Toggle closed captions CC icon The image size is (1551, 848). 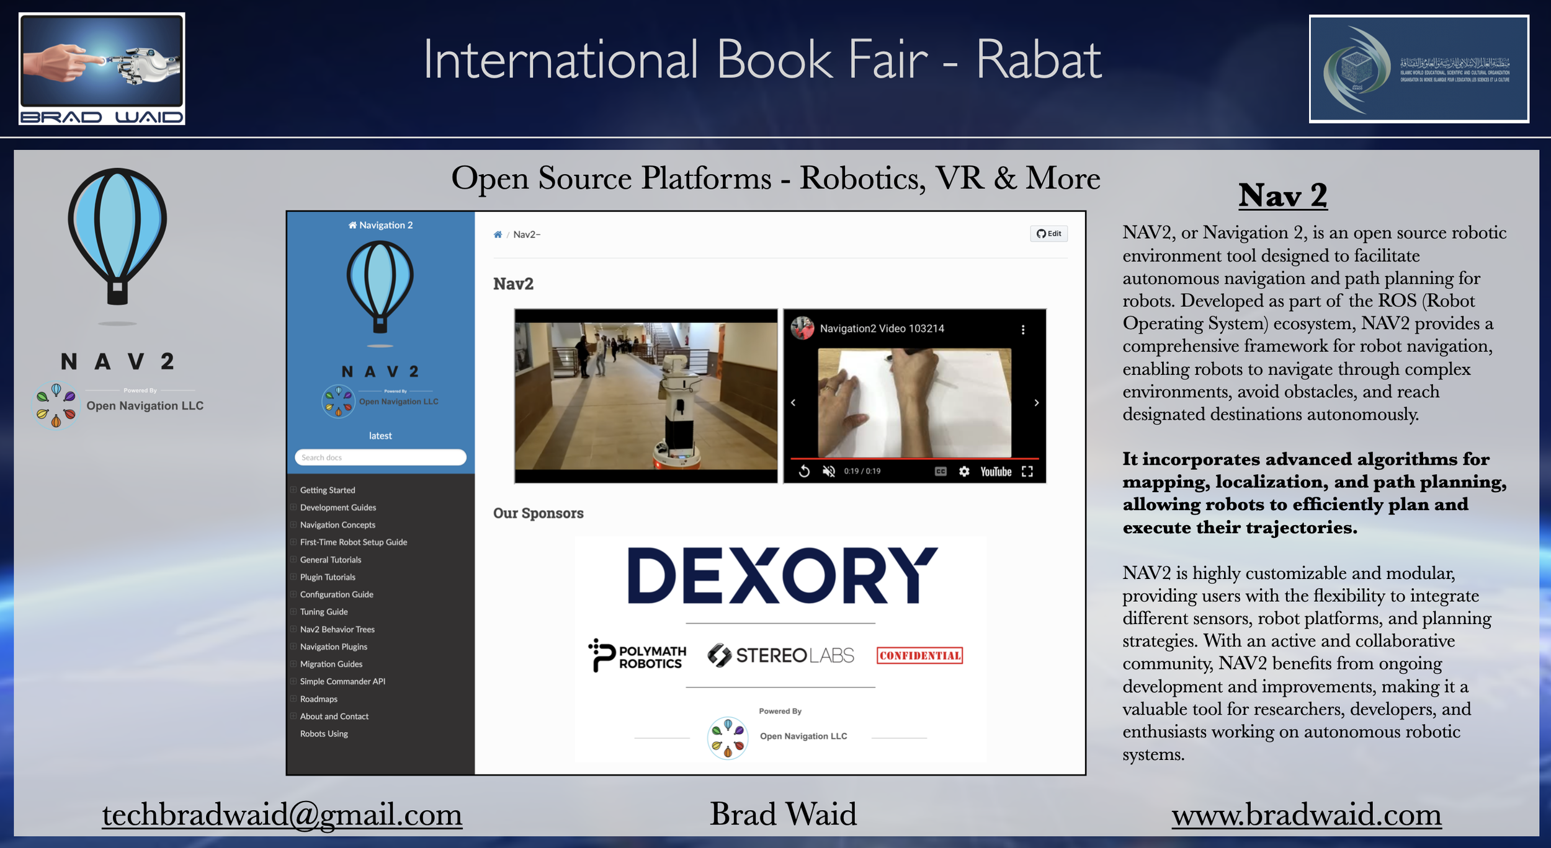point(941,471)
